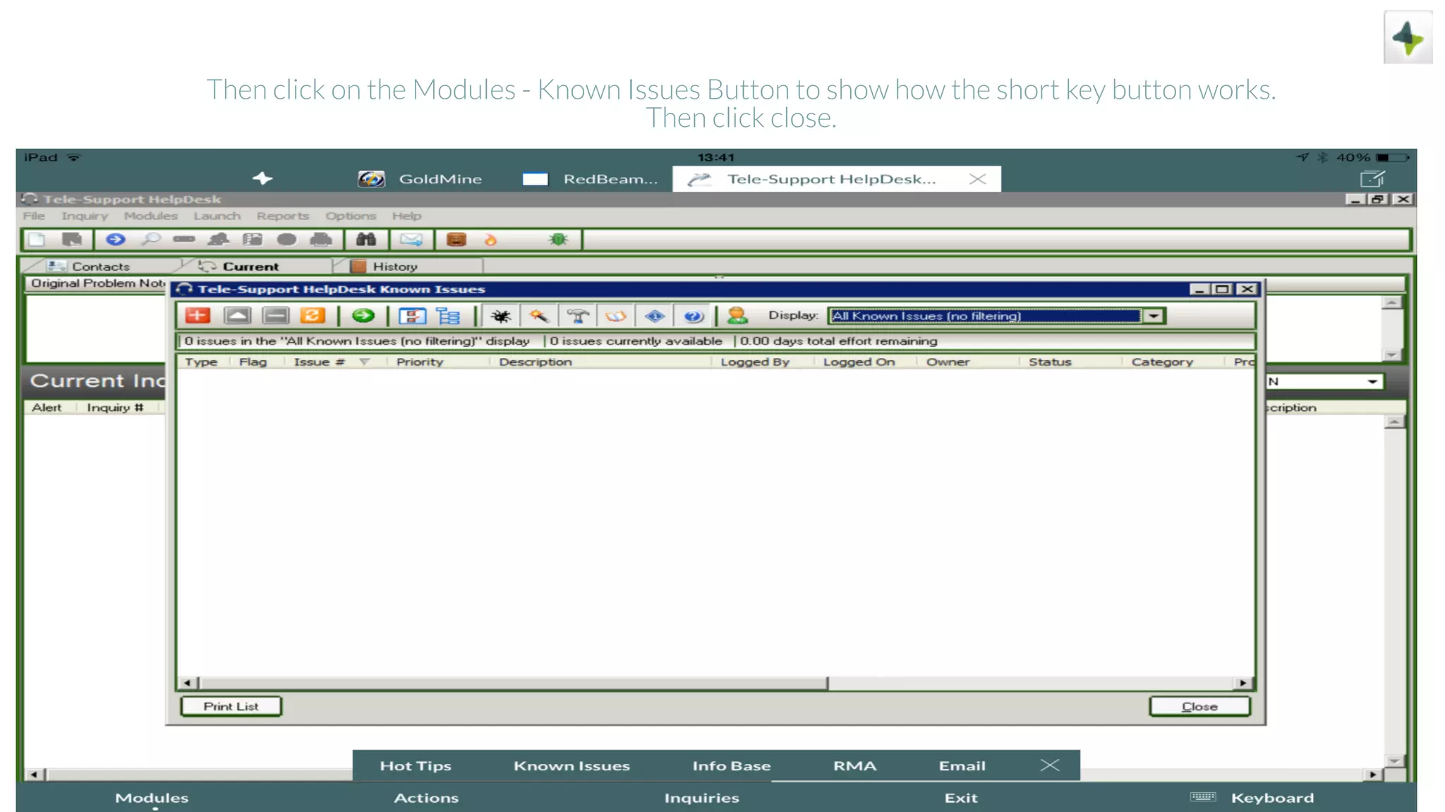Click the gray minus remove issue icon

click(276, 316)
